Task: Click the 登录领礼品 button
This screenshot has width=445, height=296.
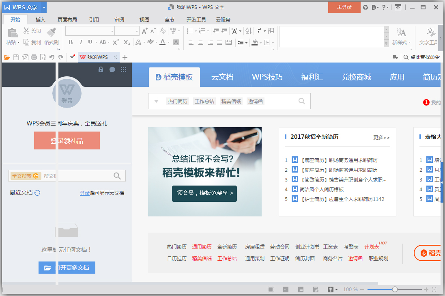Action: [x=67, y=140]
